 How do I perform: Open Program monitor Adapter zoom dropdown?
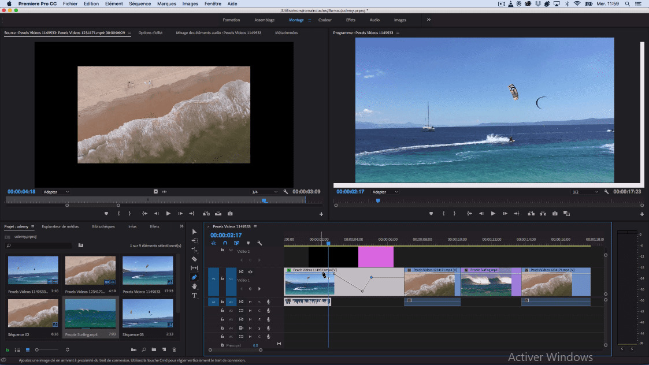[385, 192]
